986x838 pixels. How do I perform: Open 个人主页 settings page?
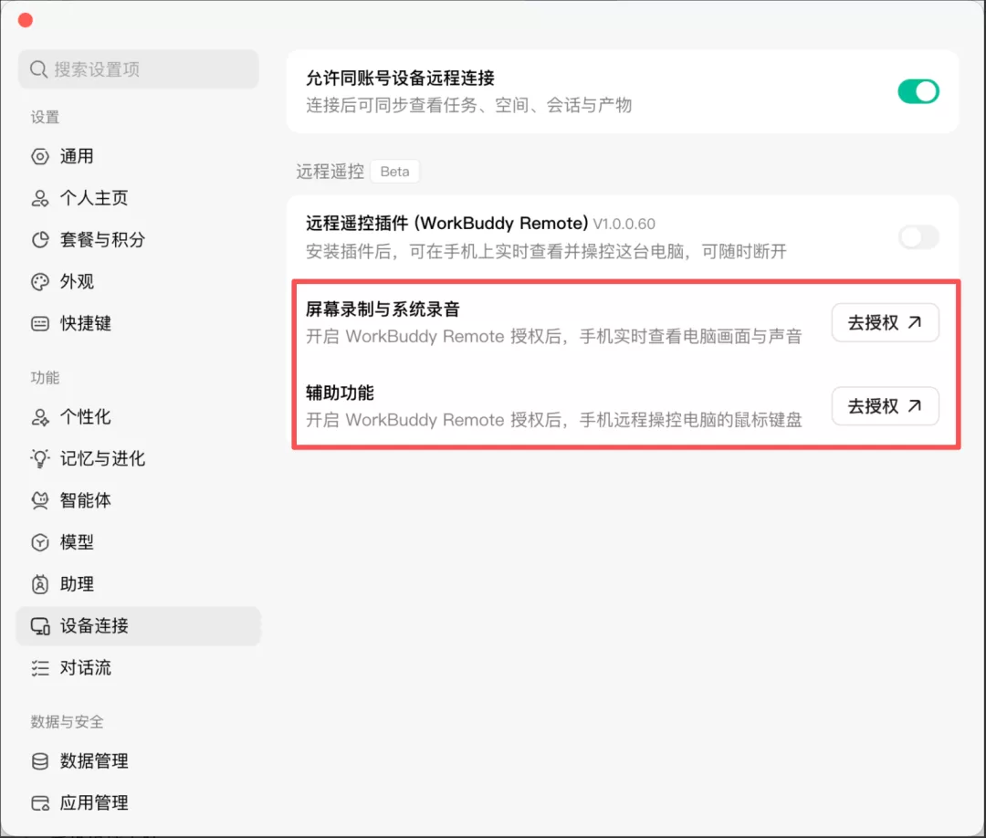139,198
